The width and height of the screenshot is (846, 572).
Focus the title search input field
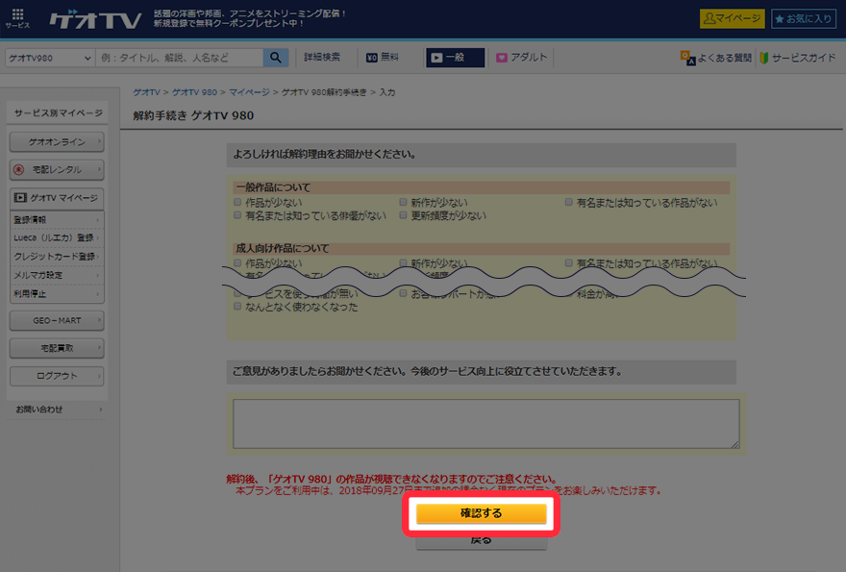180,58
